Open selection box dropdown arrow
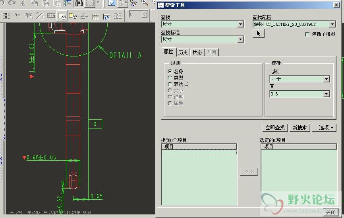The image size is (344, 218). [x=98, y=3]
